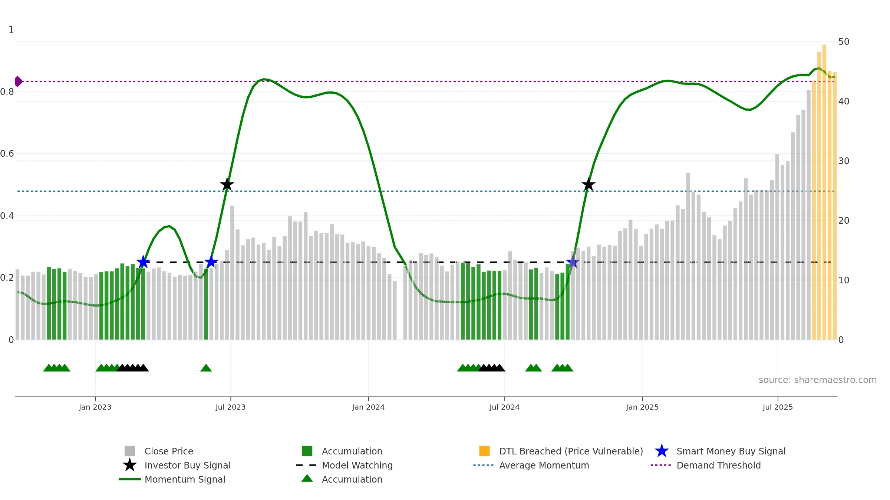Click the first blue star on chart
Screen dimensions: 890x500
[x=143, y=262]
